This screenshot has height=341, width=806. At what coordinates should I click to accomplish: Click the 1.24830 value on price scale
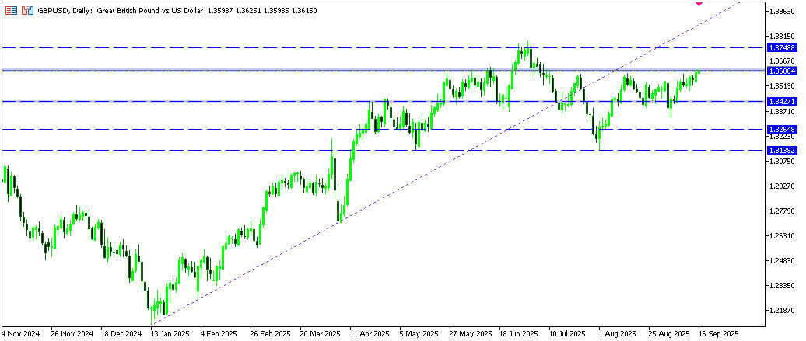782,260
